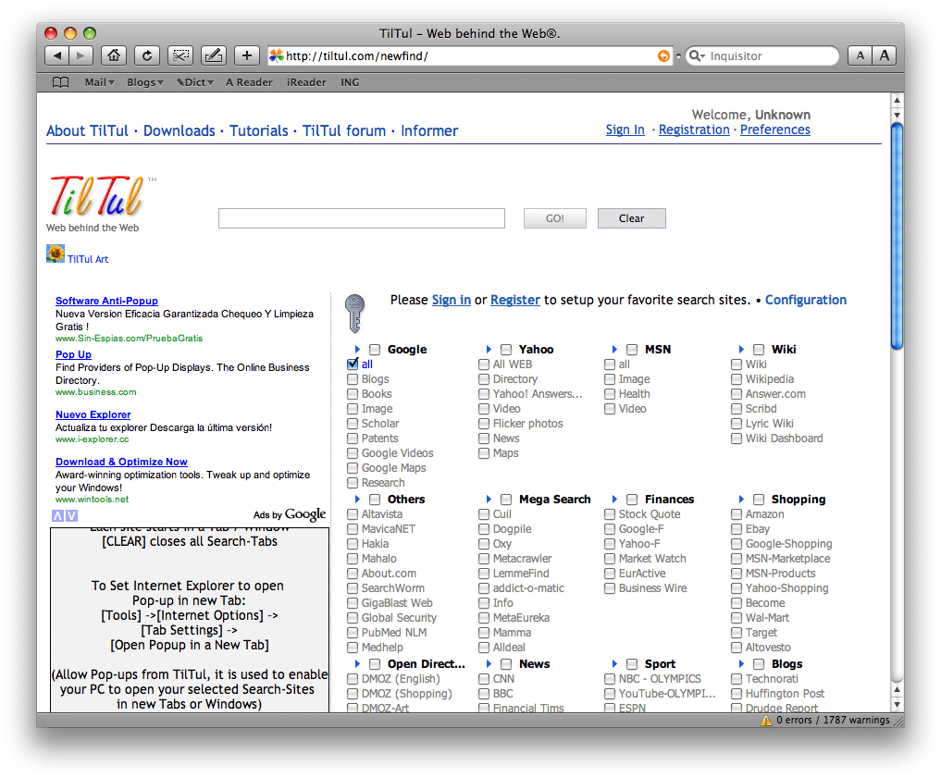Click the orange RSS snapback icon in address bar
The height and width of the screenshot is (778, 941).
663,56
